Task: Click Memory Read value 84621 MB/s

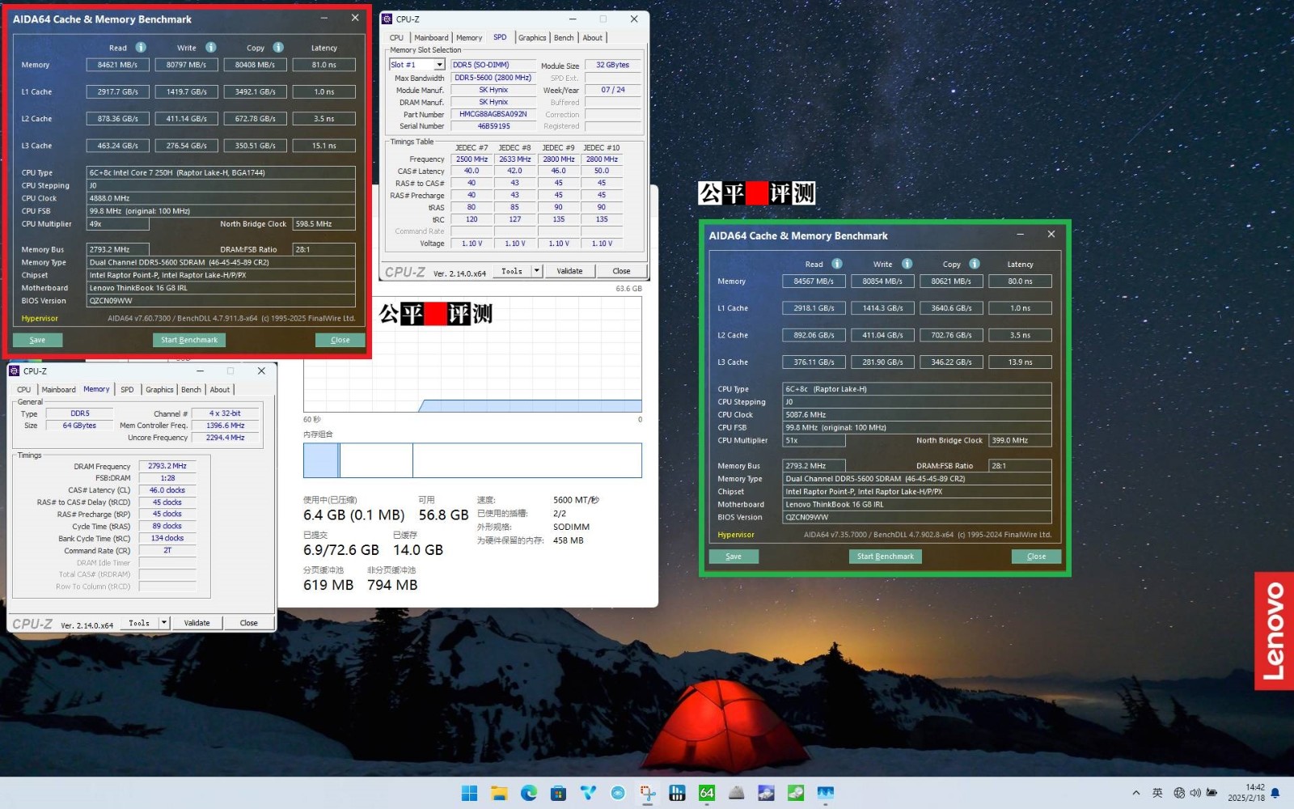Action: click(117, 65)
